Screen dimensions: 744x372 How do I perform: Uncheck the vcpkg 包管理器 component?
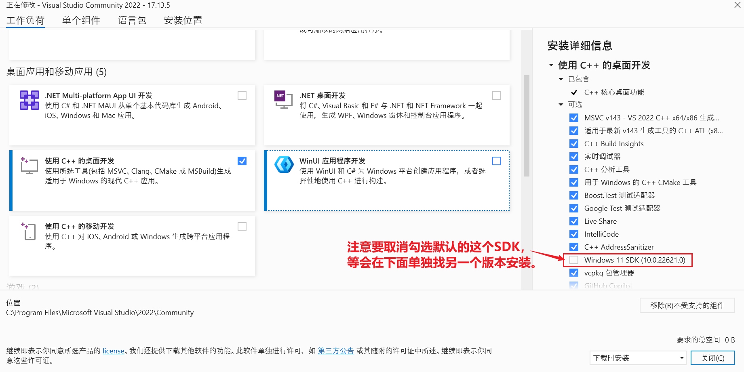pos(574,273)
